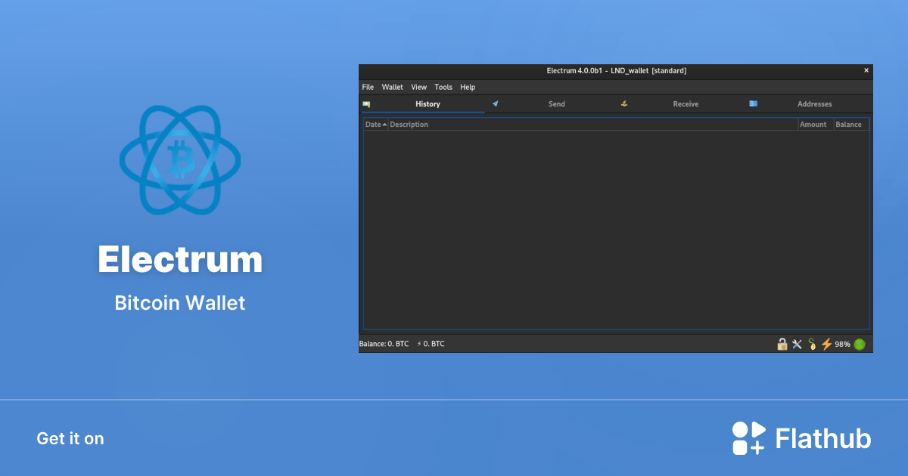Switch to the History tab
908x476 pixels.
click(x=423, y=104)
